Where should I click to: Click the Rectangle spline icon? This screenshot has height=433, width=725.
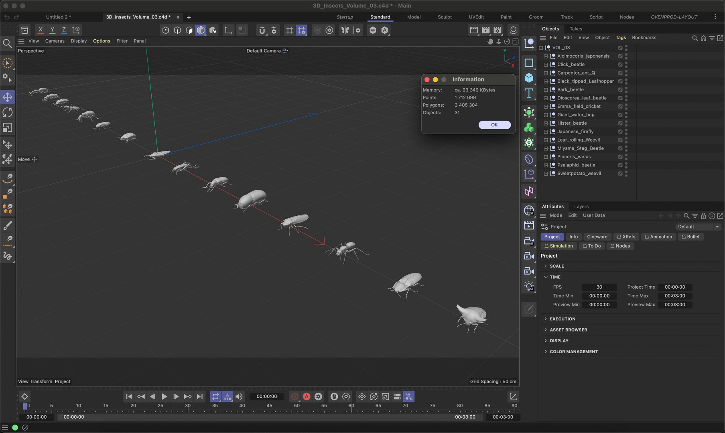point(529,63)
